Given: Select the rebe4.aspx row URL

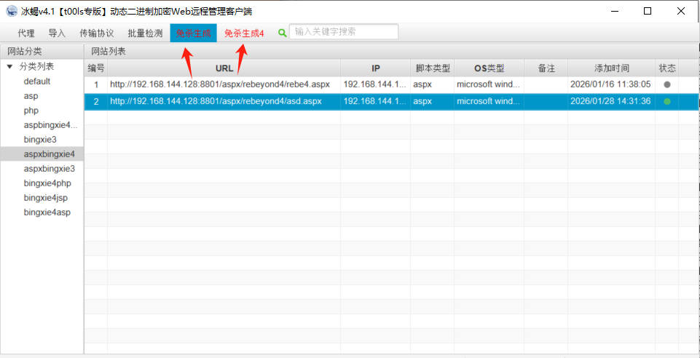Looking at the screenshot, I should tap(220, 84).
